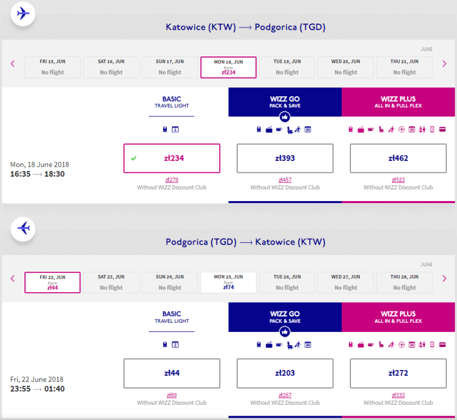Select the zł393 WIZZ GO outbound fare

(285, 158)
